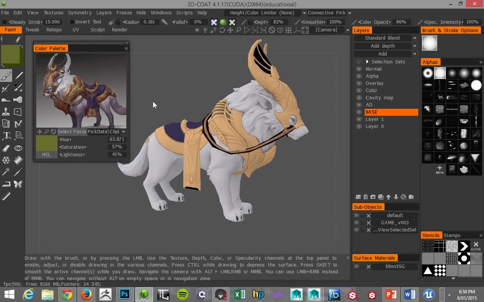The image size is (484, 302).
Task: Click the magnifier zoom icon in view toolbar
Action: click(x=239, y=30)
